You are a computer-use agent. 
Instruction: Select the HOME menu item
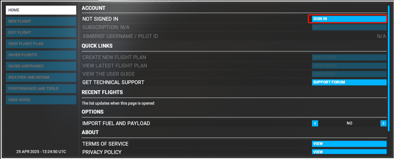41,10
